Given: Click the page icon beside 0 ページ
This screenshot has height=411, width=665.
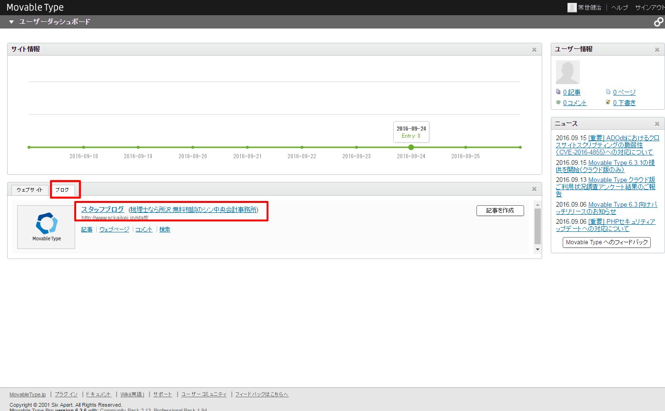Looking at the screenshot, I should tap(608, 92).
